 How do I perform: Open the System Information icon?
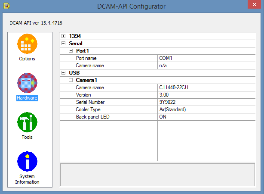[x=27, y=162]
